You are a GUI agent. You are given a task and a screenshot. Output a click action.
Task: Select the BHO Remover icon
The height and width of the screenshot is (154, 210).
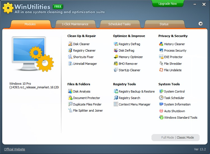click(116, 64)
